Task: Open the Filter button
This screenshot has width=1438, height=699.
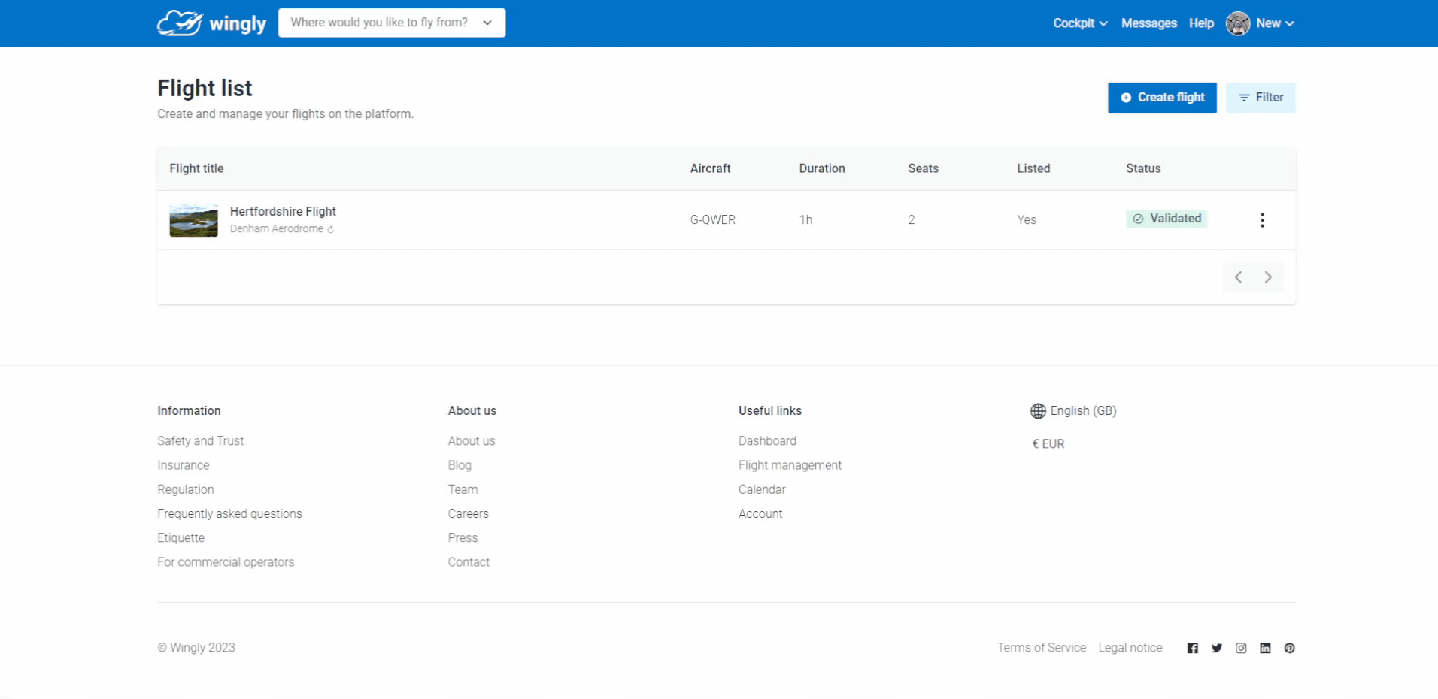Action: point(1261,98)
